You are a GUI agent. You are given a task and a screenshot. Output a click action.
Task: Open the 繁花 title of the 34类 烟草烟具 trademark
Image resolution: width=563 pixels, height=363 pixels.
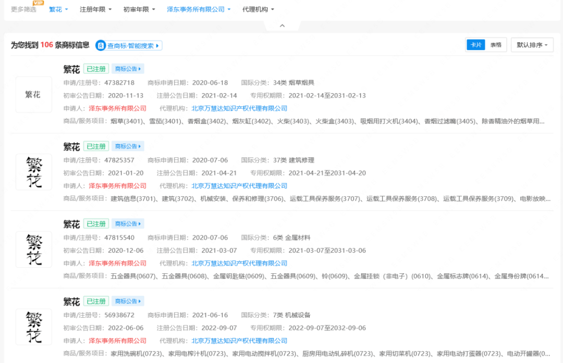[71, 69]
